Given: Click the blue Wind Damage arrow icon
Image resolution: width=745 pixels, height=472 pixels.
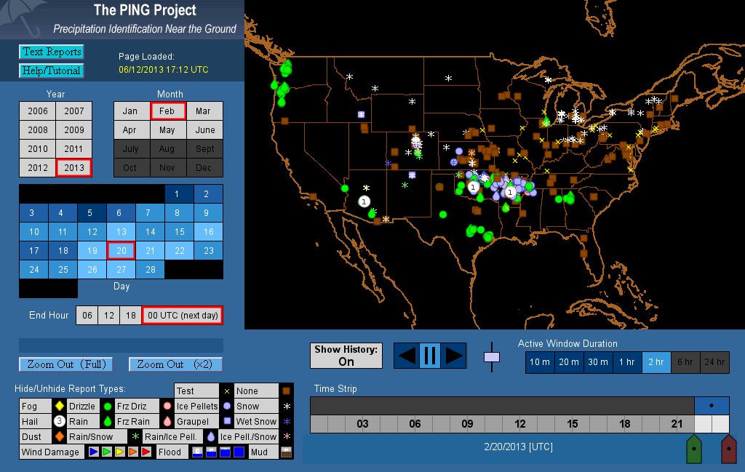Looking at the screenshot, I should click(x=93, y=452).
